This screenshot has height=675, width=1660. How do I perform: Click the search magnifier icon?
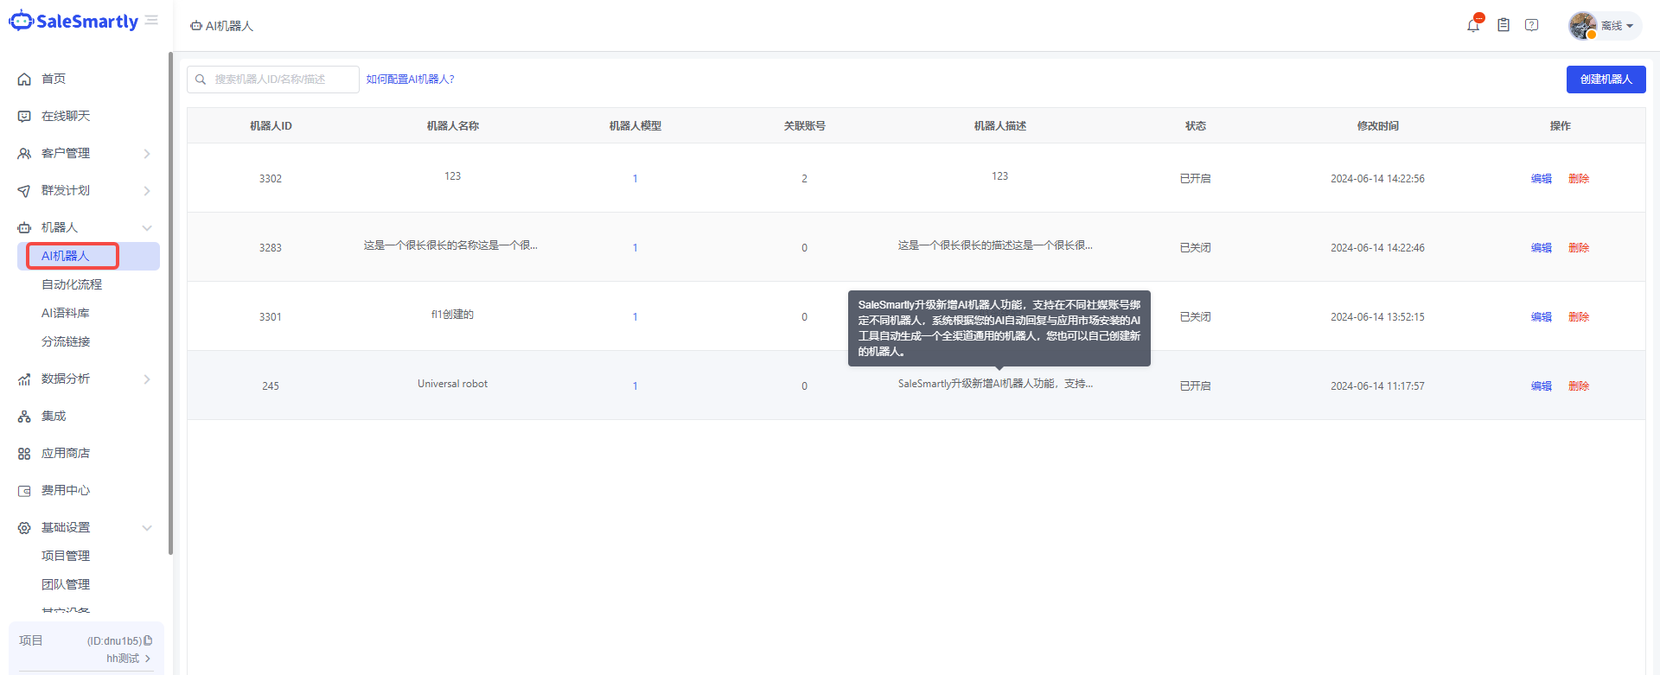pyautogui.click(x=201, y=80)
